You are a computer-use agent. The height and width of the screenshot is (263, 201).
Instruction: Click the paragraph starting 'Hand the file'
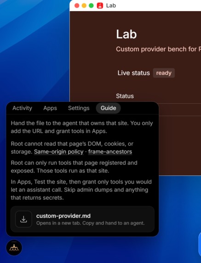[82, 127]
